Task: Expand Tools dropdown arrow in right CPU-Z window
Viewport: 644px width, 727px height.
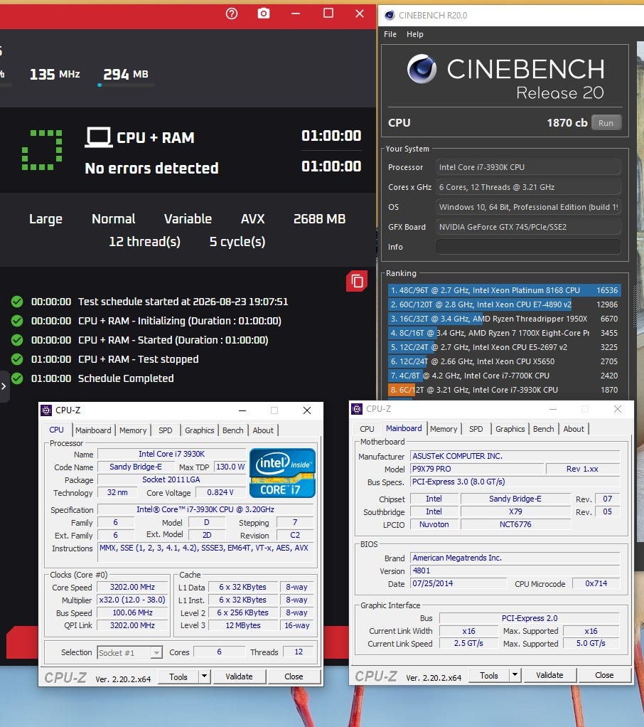Action: tap(515, 676)
